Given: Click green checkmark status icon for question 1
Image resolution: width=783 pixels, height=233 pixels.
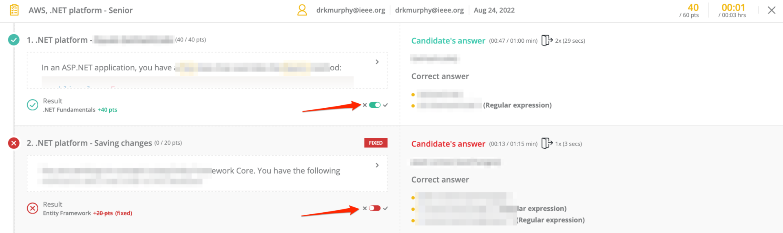Looking at the screenshot, I should (14, 40).
